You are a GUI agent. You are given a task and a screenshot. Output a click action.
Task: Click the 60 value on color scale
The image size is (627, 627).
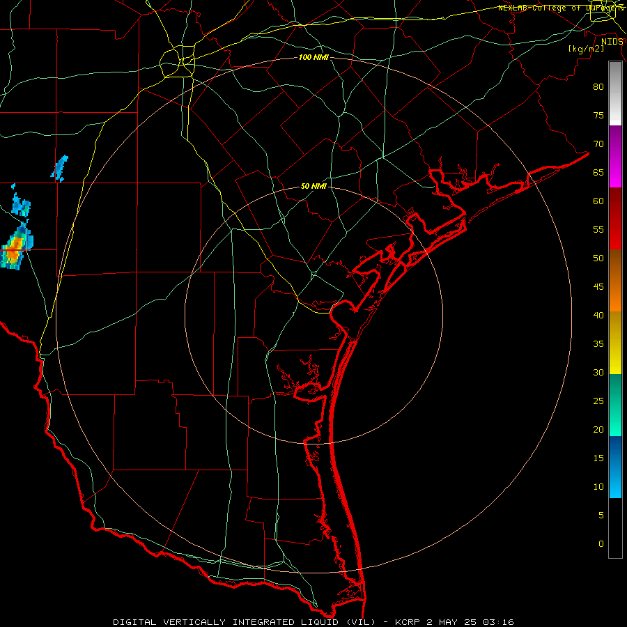coord(598,201)
